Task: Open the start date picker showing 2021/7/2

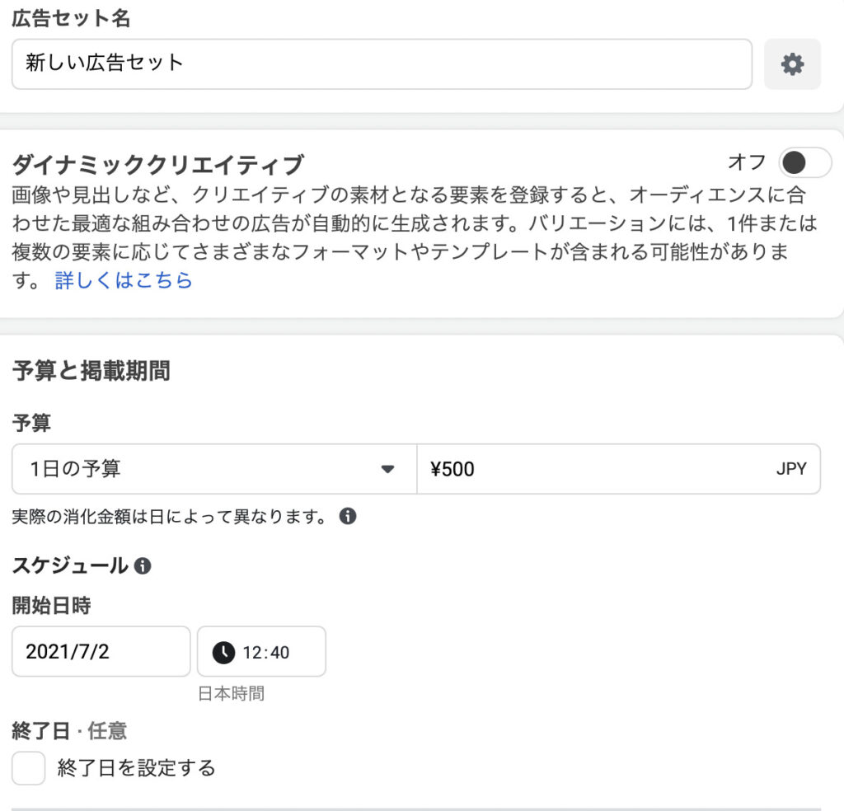Action: coord(101,652)
